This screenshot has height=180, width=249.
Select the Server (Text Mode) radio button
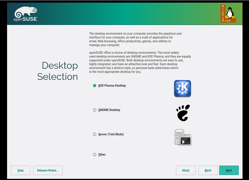pos(94,134)
